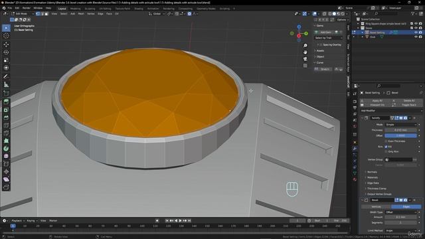Toggle the exclude checkbox for the Stone collection

tap(412, 28)
